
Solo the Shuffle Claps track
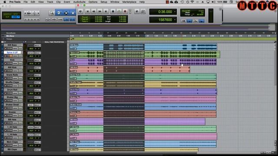pos(8,86)
